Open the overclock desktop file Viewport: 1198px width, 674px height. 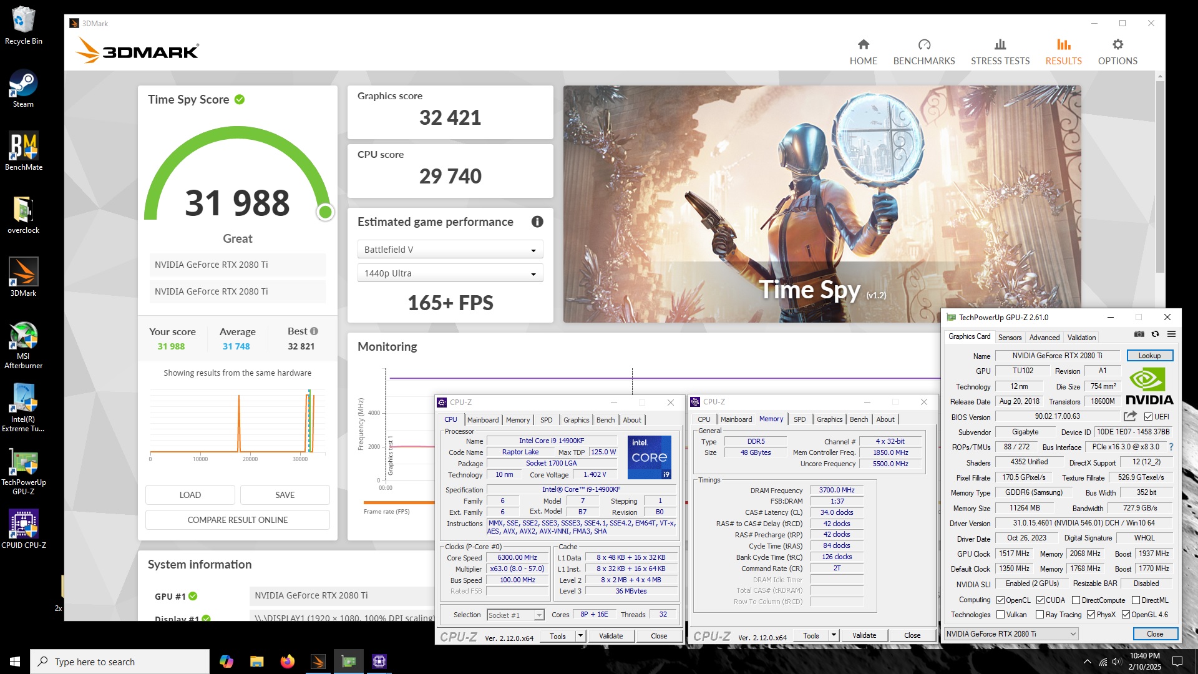coord(24,214)
